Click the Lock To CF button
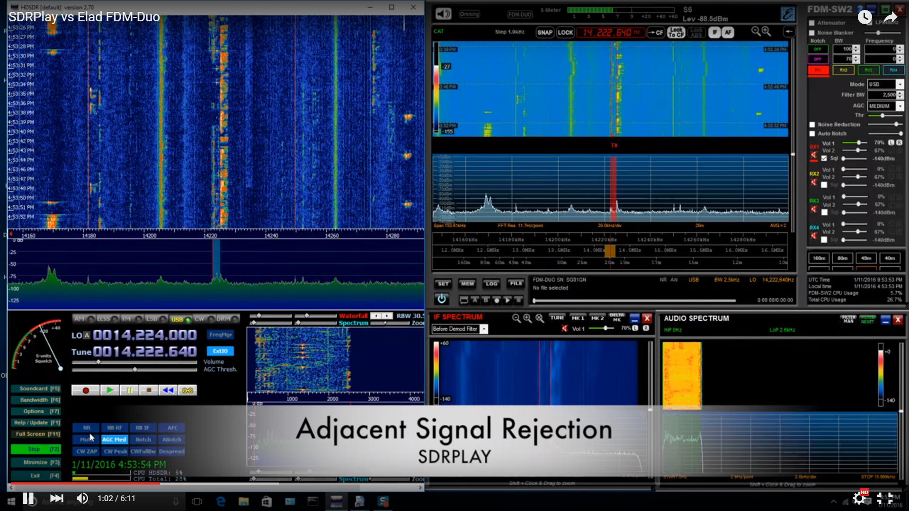Image resolution: width=909 pixels, height=511 pixels. [676, 33]
